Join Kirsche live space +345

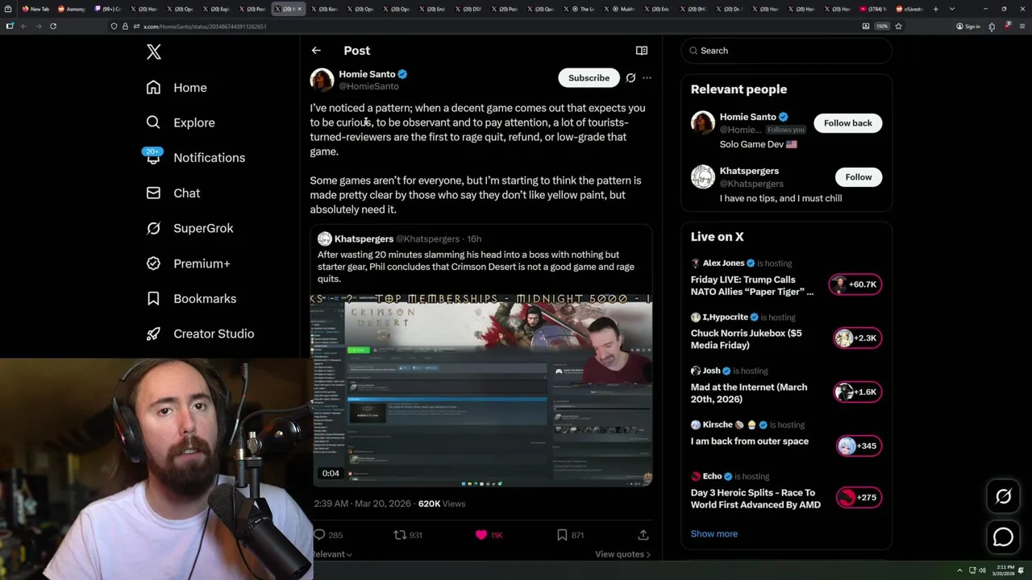[x=858, y=445]
